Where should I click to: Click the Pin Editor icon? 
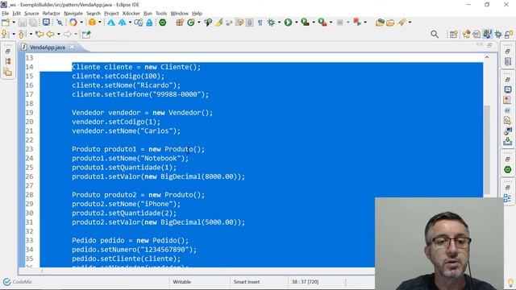86,34
